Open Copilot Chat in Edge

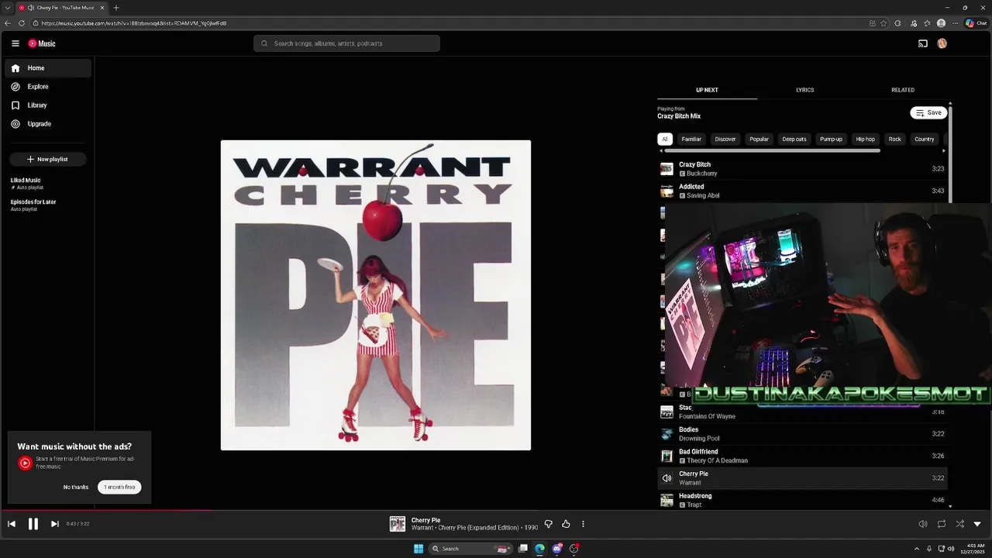click(976, 23)
